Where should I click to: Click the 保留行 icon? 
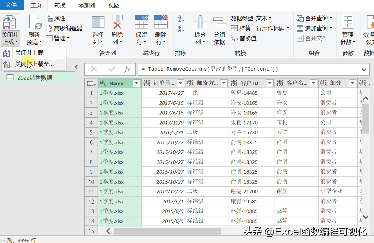coord(141,22)
